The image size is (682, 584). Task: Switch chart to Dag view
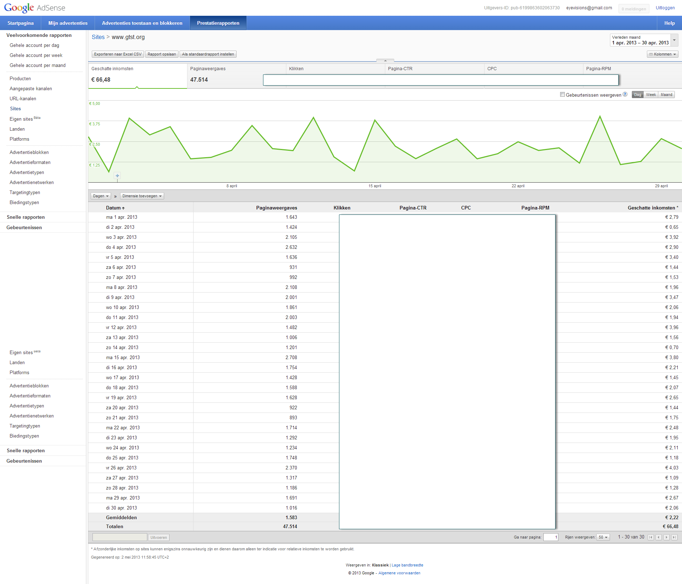click(638, 95)
